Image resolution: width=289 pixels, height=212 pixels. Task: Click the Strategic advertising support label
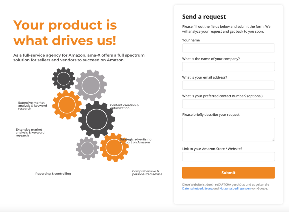[136, 141]
